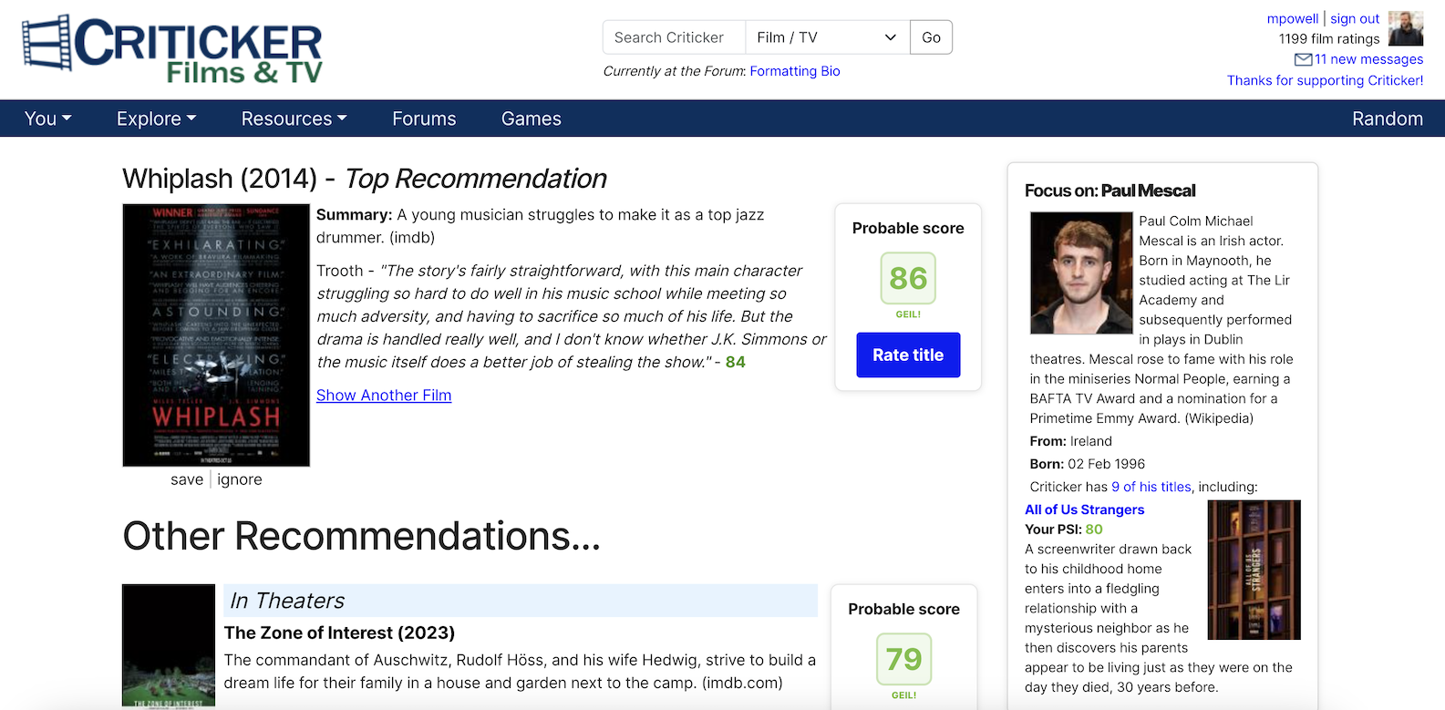Click the Show Another Film link
Screen dimensions: 1445x710
coord(384,396)
